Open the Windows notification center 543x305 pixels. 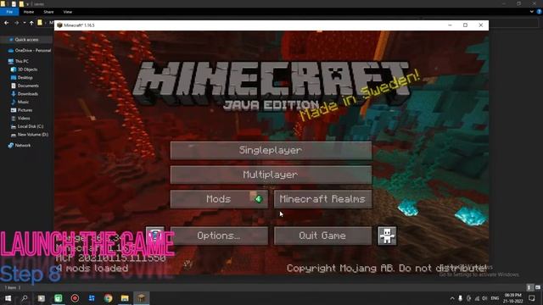click(532, 298)
